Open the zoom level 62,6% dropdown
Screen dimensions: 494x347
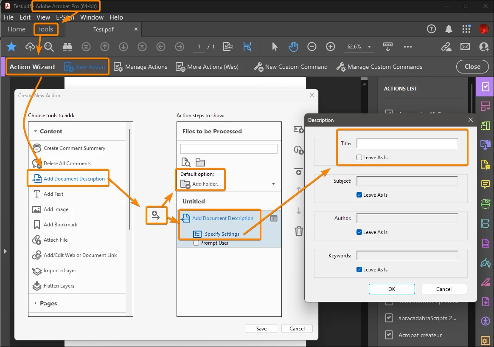click(x=369, y=47)
